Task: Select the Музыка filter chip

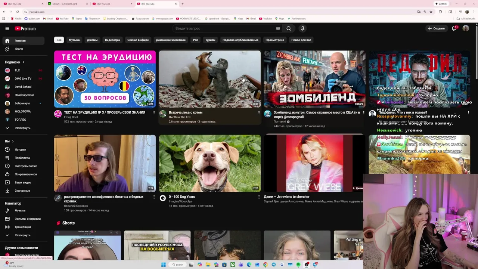Action: pyautogui.click(x=74, y=40)
